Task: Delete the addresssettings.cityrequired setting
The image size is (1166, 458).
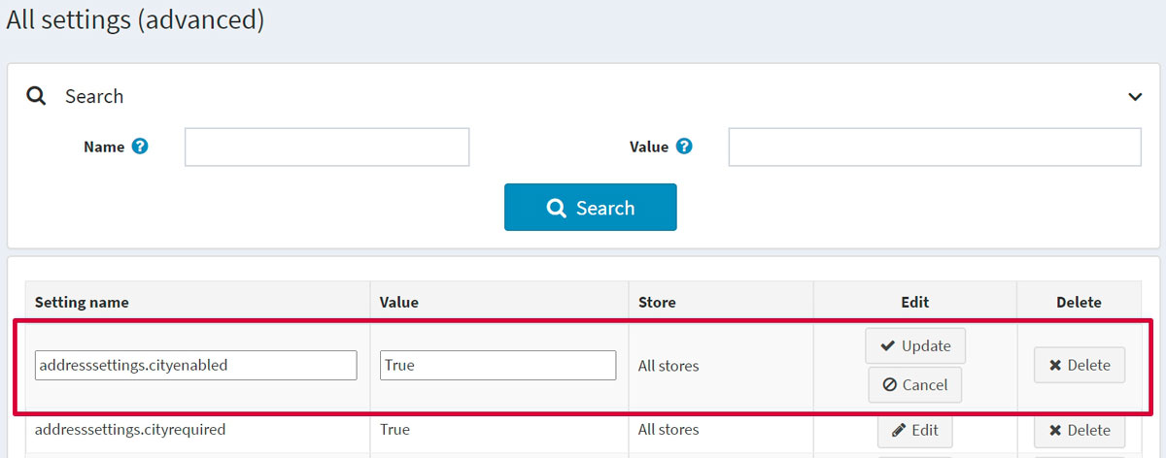Action: 1079,430
